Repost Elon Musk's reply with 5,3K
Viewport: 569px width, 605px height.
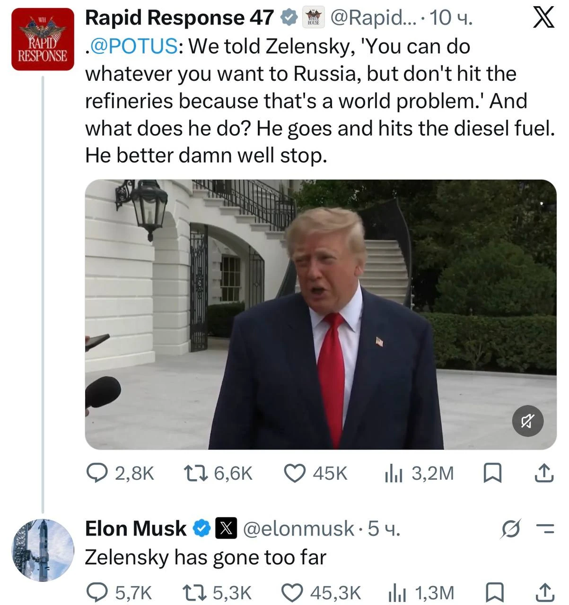(x=217, y=593)
